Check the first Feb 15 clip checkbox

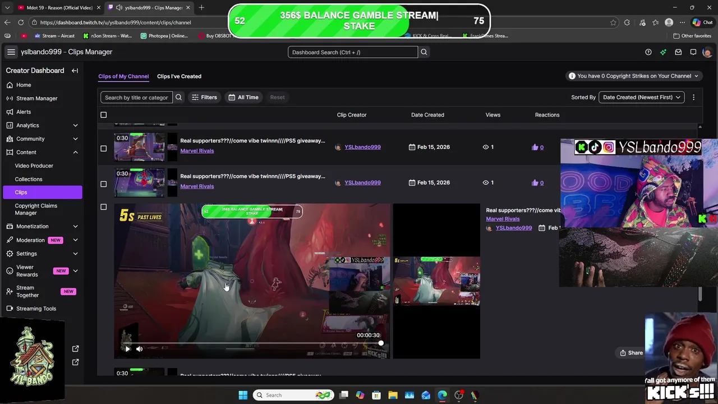(x=103, y=148)
